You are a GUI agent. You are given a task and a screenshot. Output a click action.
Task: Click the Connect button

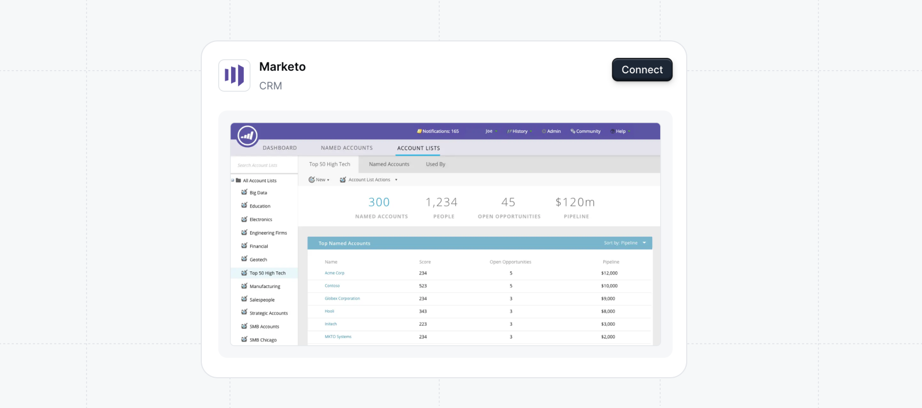click(642, 70)
